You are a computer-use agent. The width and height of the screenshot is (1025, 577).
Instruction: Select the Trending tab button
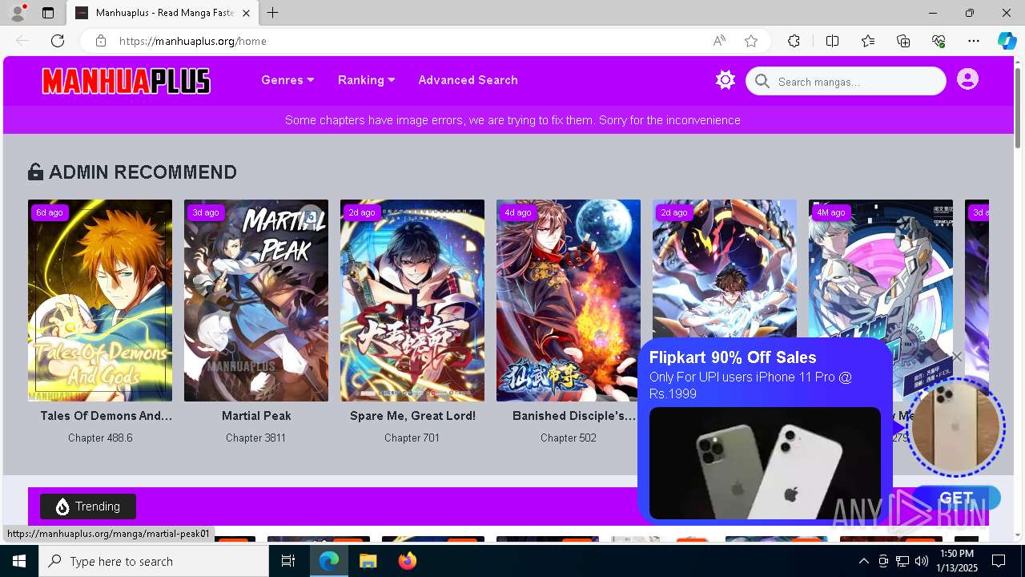(88, 506)
